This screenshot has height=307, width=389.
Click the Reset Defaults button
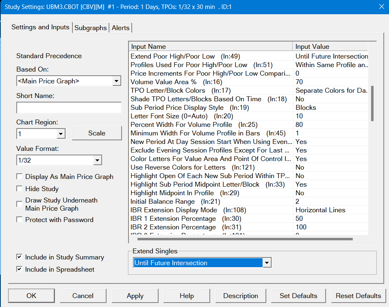click(x=358, y=296)
